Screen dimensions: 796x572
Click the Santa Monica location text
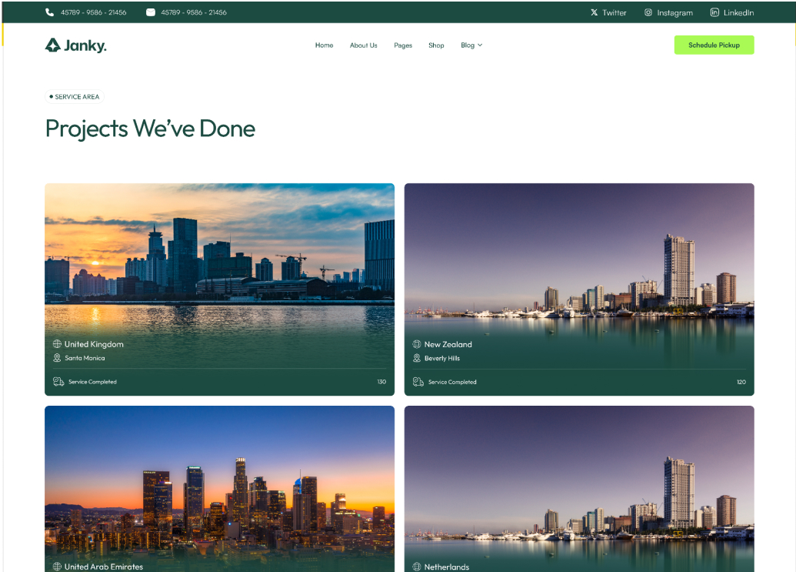coord(85,358)
